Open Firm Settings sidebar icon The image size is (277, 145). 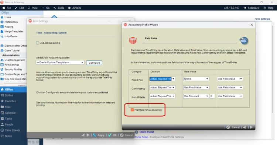click(x=2, y=65)
